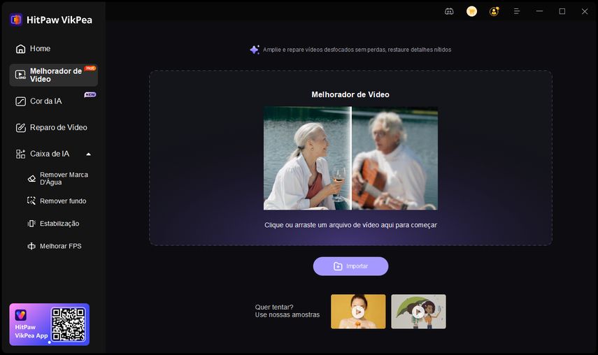The image size is (598, 355).
Task: Open Melhorar FPS tool
Action: coord(59,246)
